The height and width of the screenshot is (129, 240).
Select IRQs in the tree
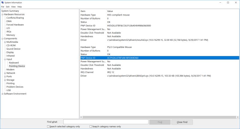(9, 32)
